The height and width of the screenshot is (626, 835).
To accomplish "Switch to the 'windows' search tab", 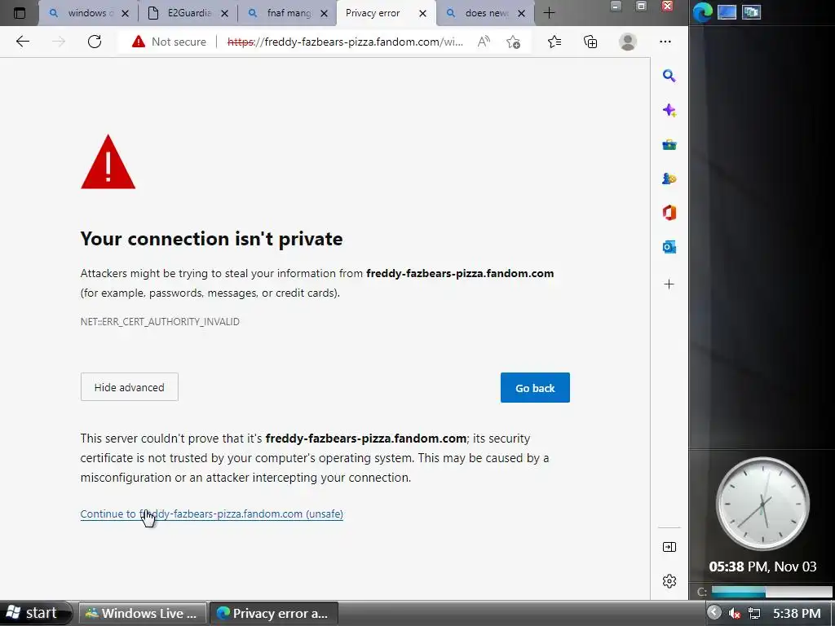I will pos(88,13).
